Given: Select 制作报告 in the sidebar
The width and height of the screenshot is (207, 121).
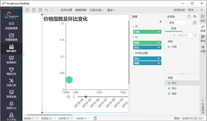Looking at the screenshot, I should click(x=11, y=48).
